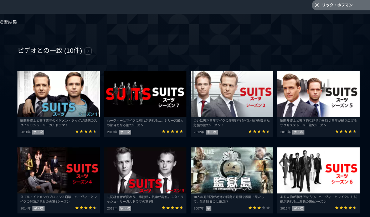This screenshot has height=217, width=370.
Task: Open SUITS Season 4 thumbnail
Action: click(x=58, y=171)
